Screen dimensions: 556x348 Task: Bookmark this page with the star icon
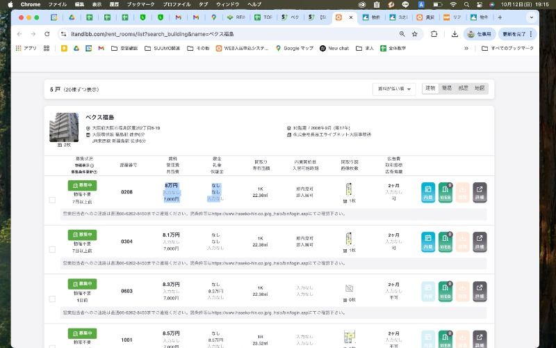click(x=415, y=33)
